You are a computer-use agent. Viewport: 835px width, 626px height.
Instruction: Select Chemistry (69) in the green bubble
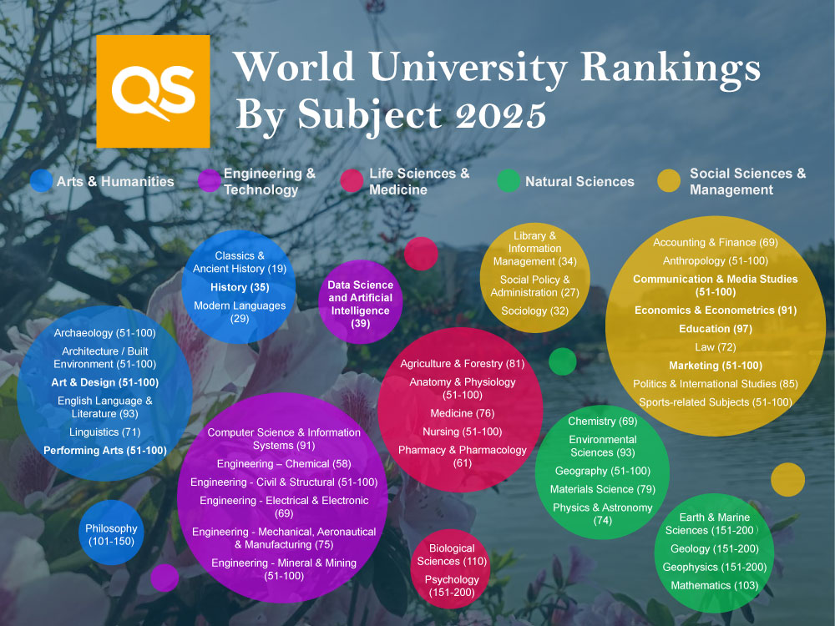pos(603,420)
